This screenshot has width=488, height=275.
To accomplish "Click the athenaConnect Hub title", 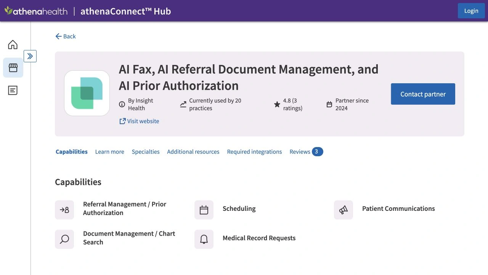I will click(126, 11).
